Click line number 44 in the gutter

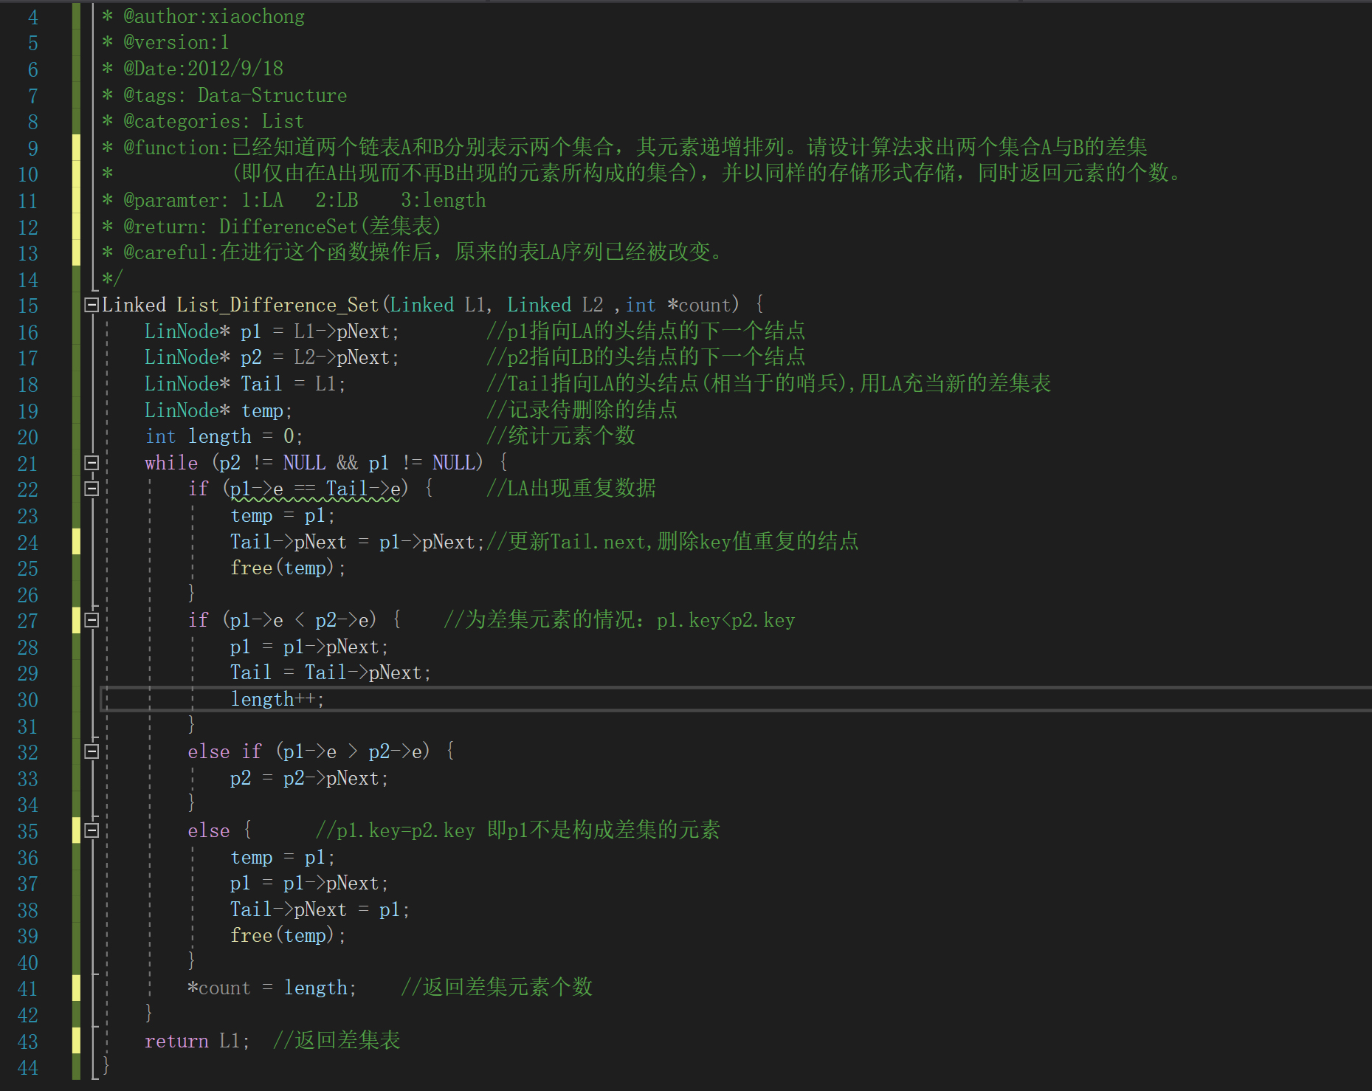tap(28, 1067)
